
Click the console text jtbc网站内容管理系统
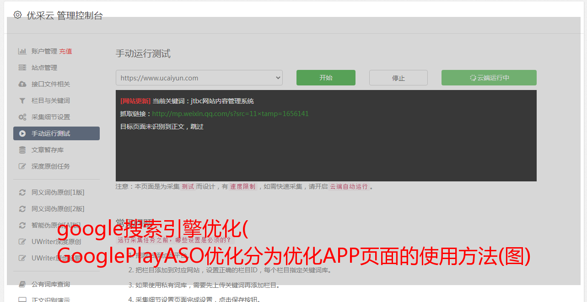(x=222, y=101)
